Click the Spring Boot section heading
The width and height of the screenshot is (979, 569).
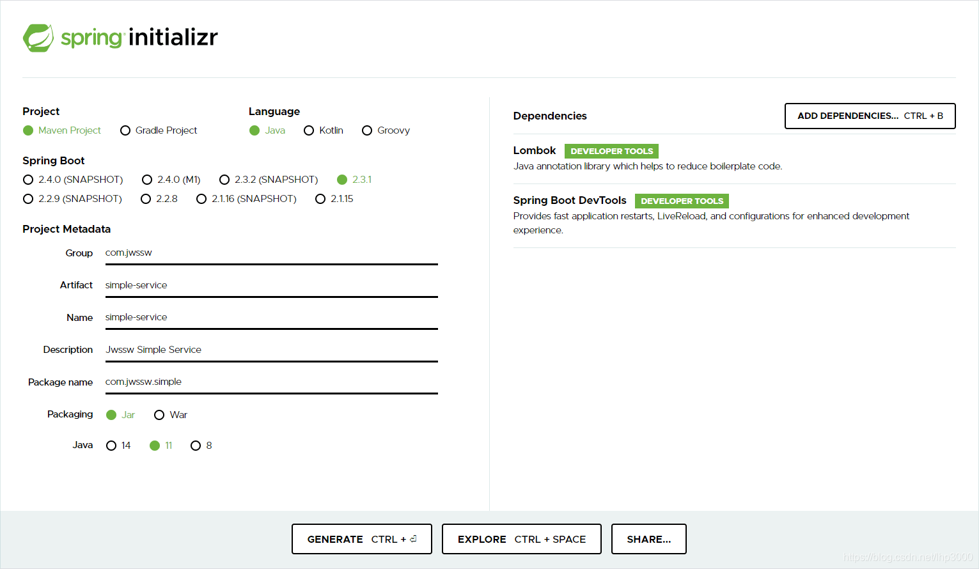coord(54,160)
